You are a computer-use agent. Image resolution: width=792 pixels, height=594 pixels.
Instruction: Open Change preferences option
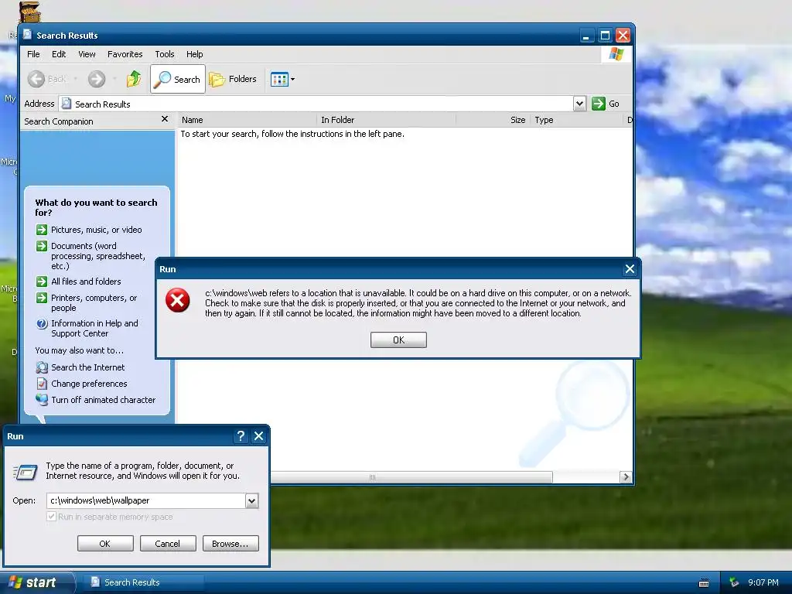tap(89, 384)
